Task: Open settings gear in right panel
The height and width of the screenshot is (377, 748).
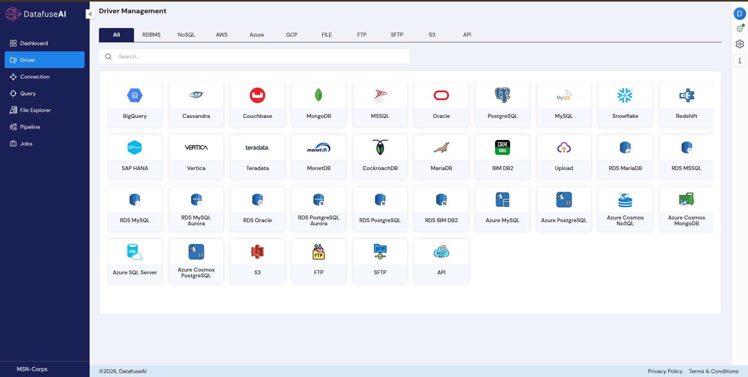Action: [x=740, y=44]
